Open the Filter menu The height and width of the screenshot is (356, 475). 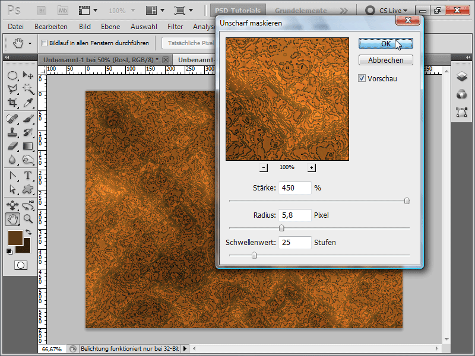[x=175, y=27]
